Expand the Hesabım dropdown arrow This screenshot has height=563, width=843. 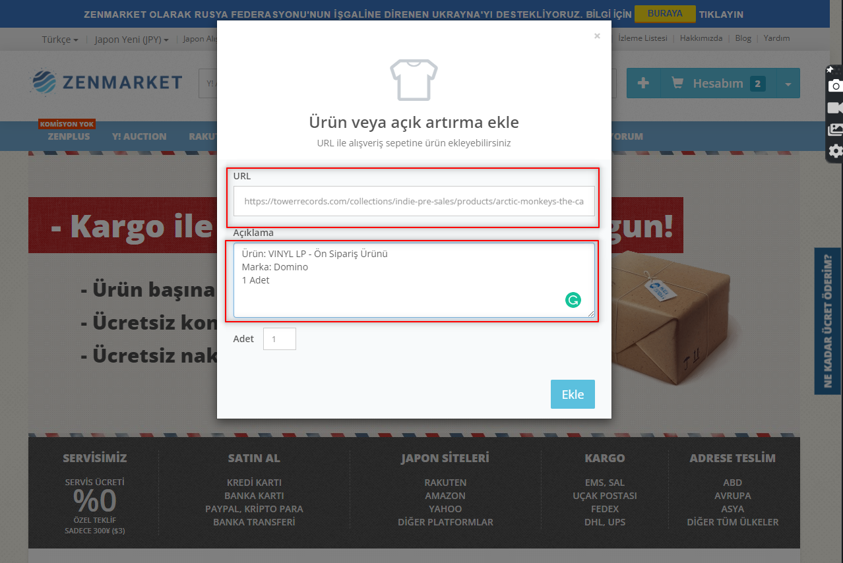pos(788,83)
